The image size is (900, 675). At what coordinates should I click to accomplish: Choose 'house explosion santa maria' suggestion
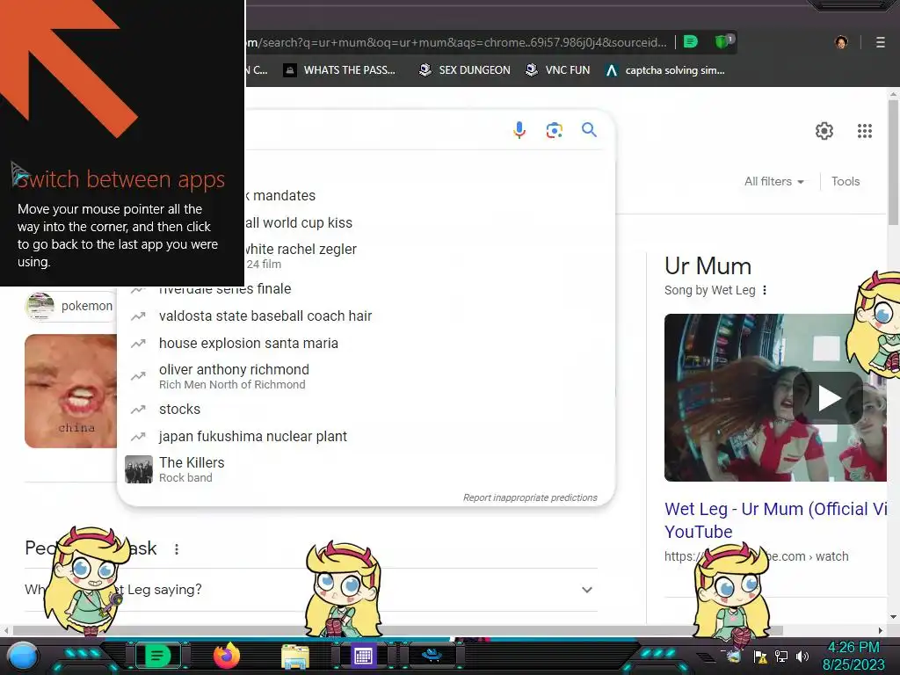pyautogui.click(x=367, y=344)
